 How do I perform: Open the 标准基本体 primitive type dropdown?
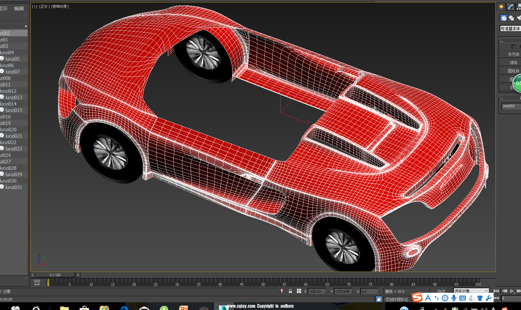pyautogui.click(x=510, y=29)
